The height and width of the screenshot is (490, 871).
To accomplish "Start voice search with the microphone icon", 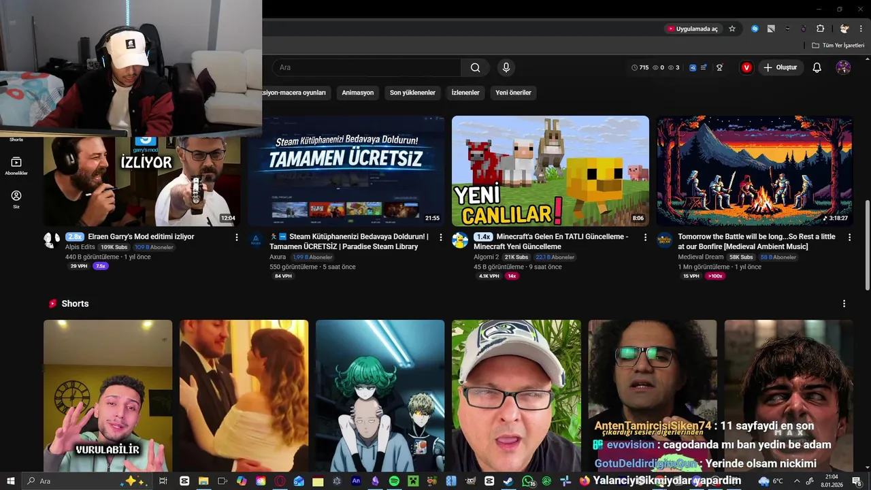I will point(506,67).
